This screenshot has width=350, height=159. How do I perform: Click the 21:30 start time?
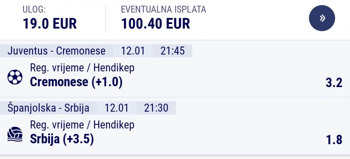[x=156, y=108]
